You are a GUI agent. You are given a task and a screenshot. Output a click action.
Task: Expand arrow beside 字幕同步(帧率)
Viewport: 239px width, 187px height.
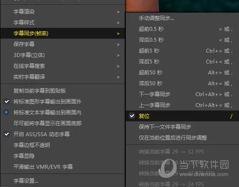click(x=118, y=33)
